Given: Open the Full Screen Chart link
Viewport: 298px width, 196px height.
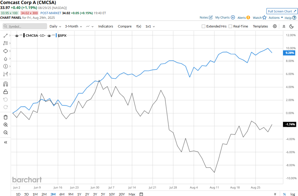Looking at the screenshot, I should 282,11.
